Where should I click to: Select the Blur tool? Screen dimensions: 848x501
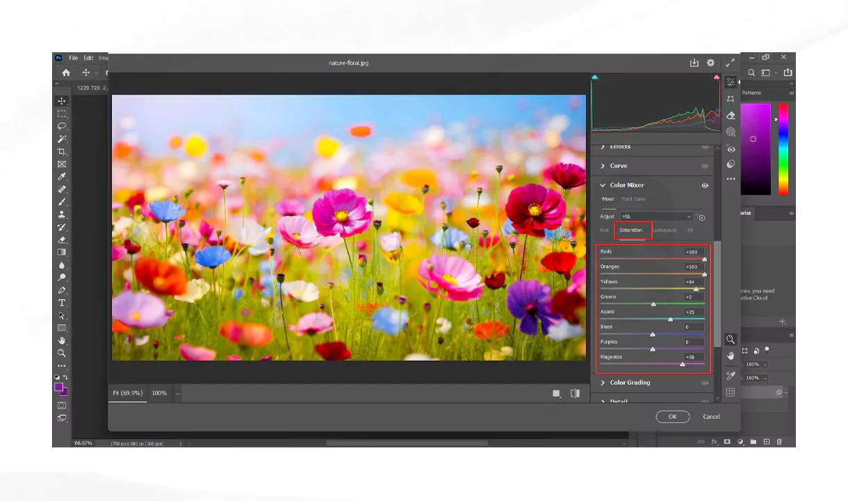point(62,264)
